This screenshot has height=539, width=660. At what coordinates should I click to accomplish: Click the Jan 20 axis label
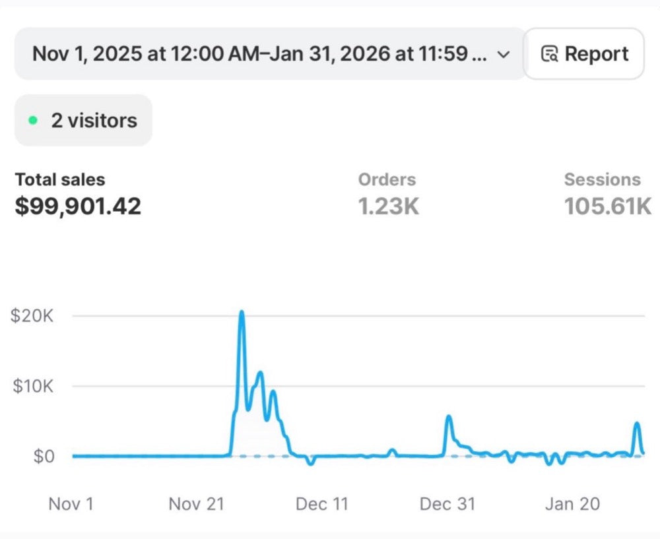(572, 504)
